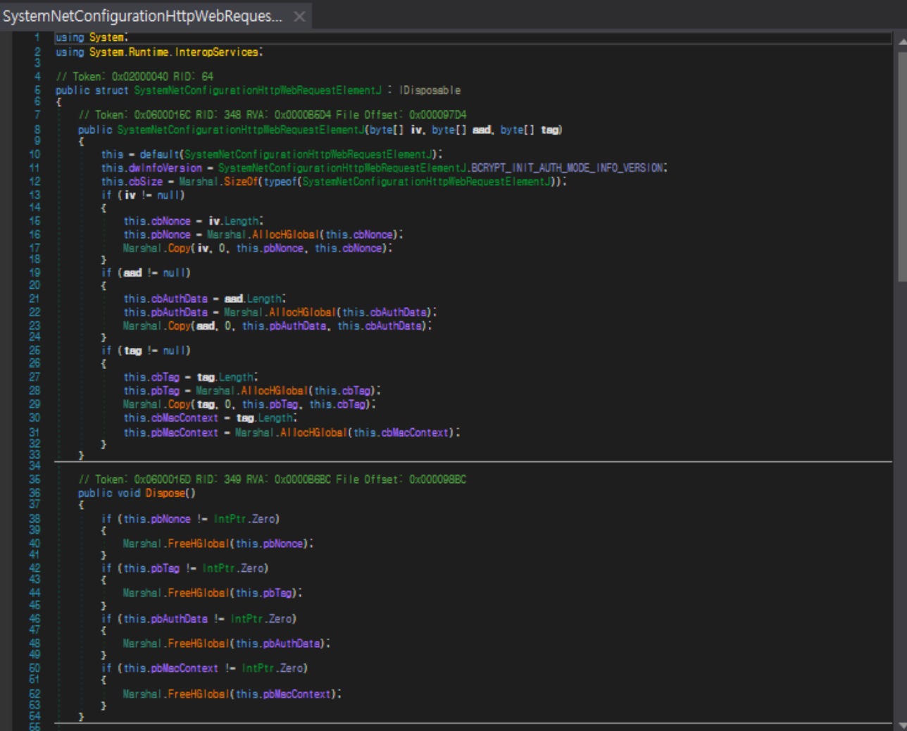Click FreeHGlobal for pbMacContext on line 62
The height and width of the screenshot is (731, 907).
click(x=199, y=694)
